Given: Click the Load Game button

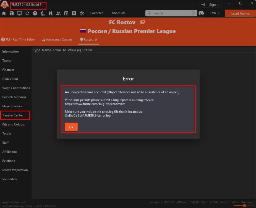Looking at the screenshot, I should coord(240,13).
